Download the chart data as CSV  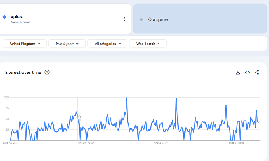(238, 72)
